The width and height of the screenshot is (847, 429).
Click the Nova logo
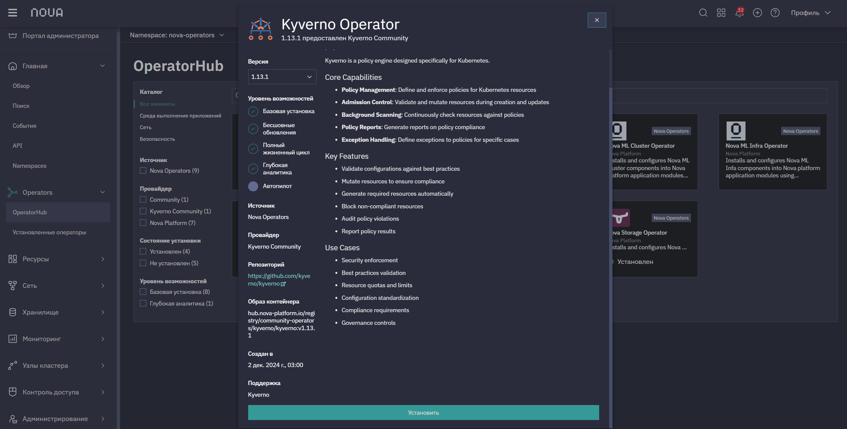47,13
